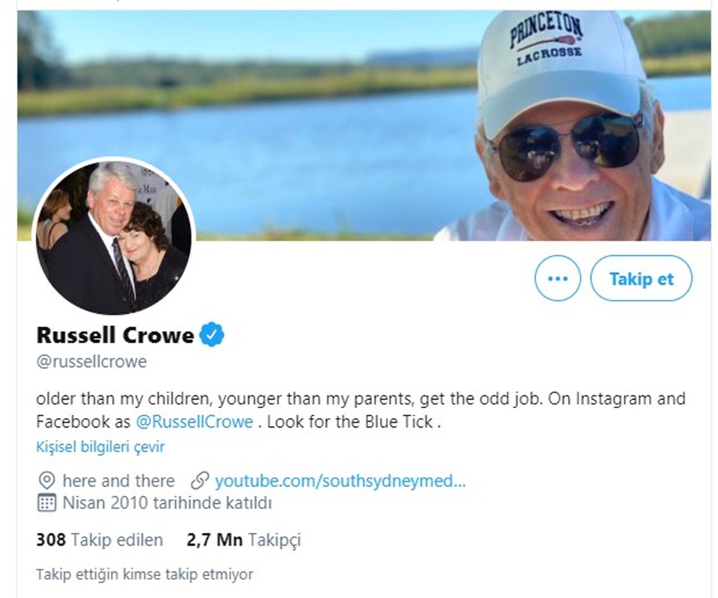Click the @RussellCrowe mention in bio
Screen dimensions: 718x598
[194, 422]
